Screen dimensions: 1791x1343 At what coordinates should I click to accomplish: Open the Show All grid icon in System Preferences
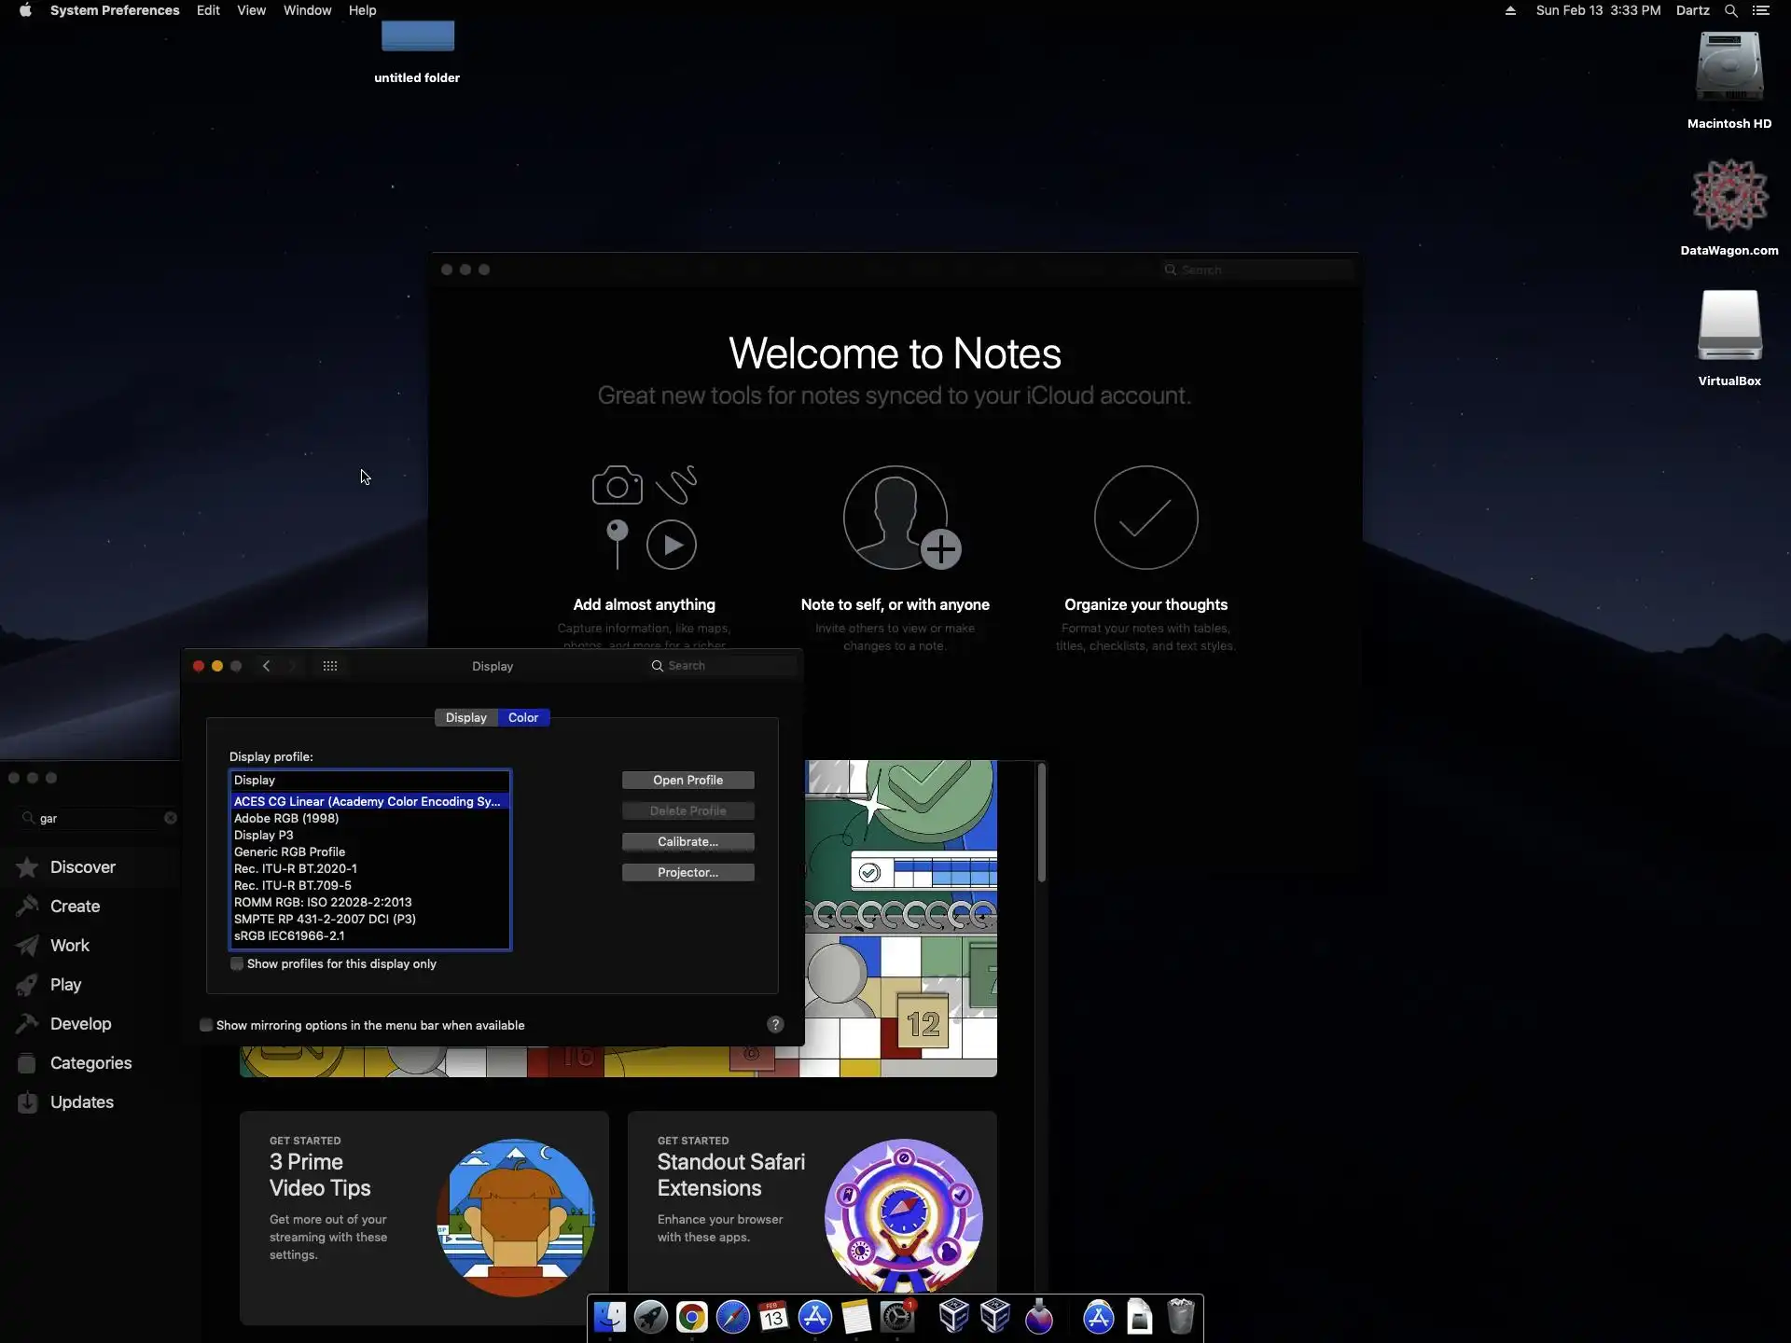point(330,666)
